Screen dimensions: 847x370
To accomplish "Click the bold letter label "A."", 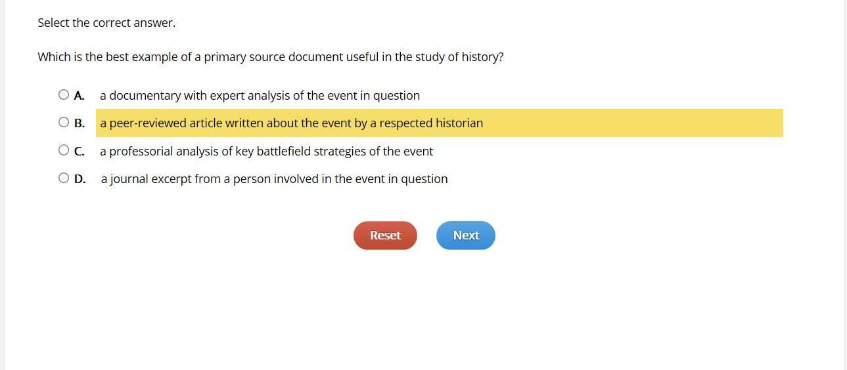I will [80, 96].
